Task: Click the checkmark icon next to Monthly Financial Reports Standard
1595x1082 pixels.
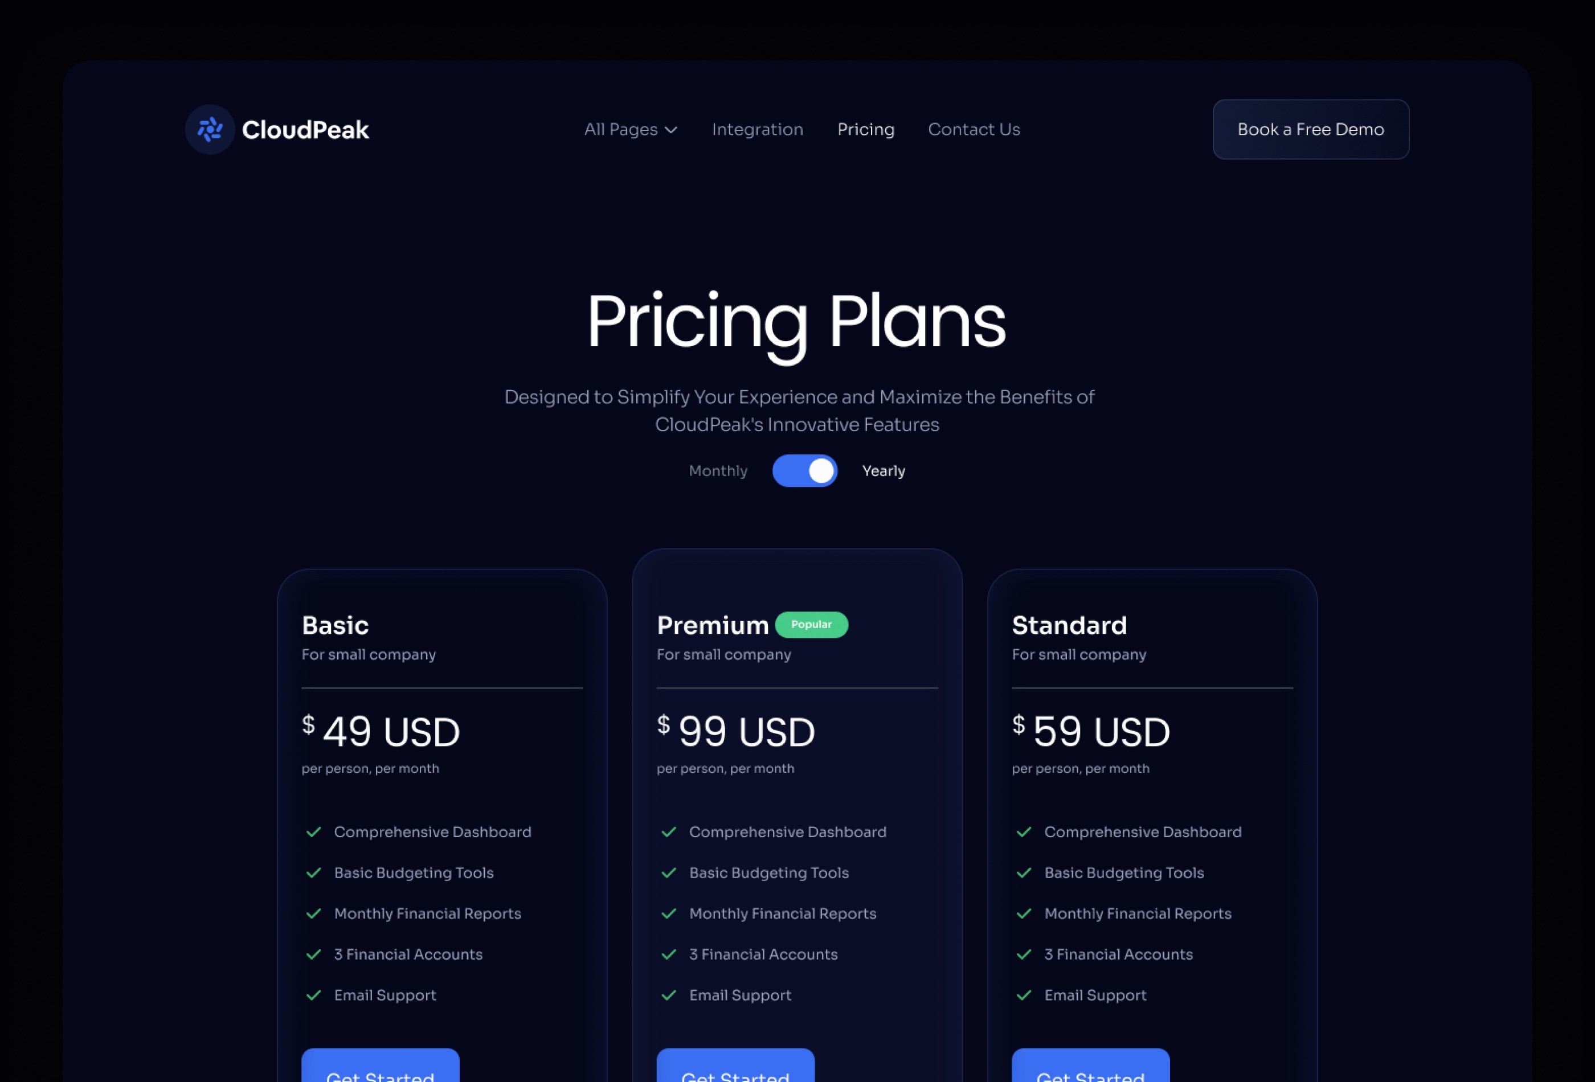Action: point(1023,913)
